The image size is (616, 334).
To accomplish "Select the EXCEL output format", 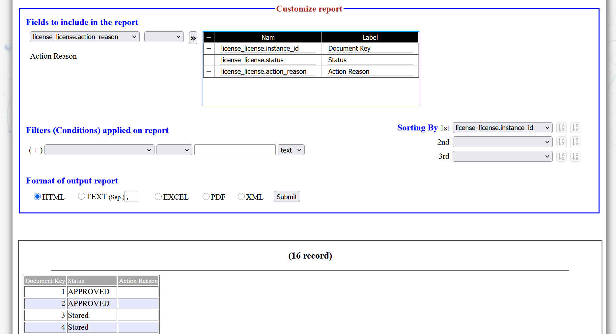I will click(158, 197).
